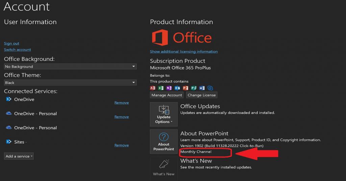Click the What's New megaphone button

tap(164, 169)
